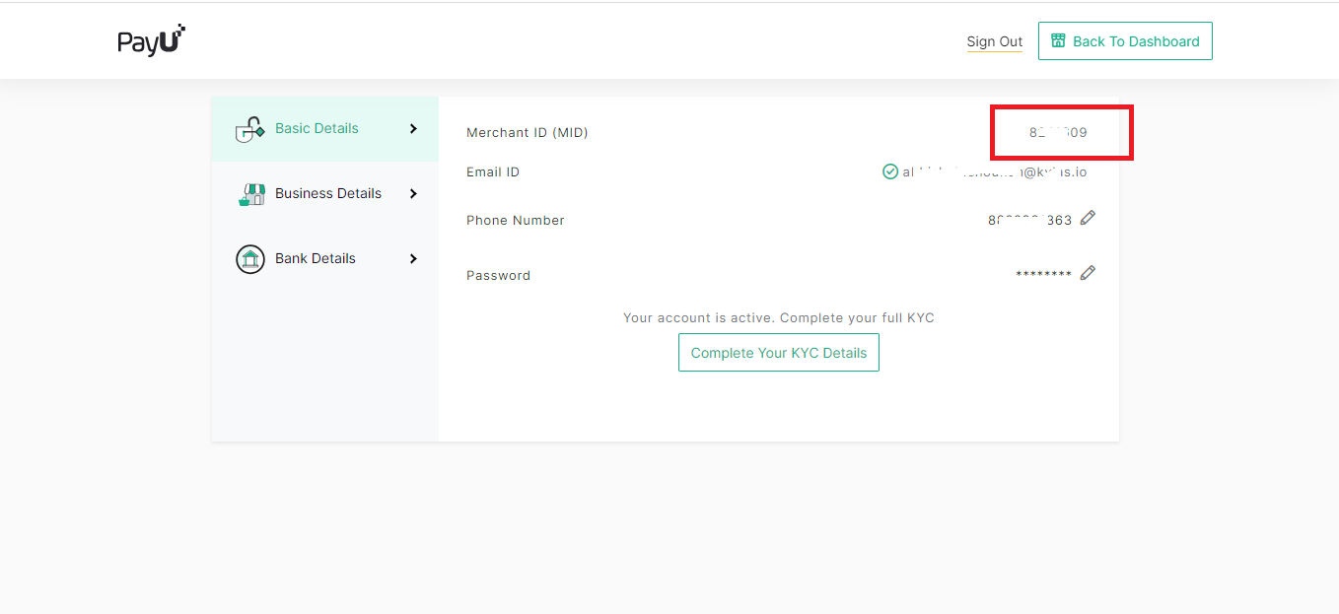Click the PayU logo
This screenshot has height=614, width=1339.
[151, 40]
